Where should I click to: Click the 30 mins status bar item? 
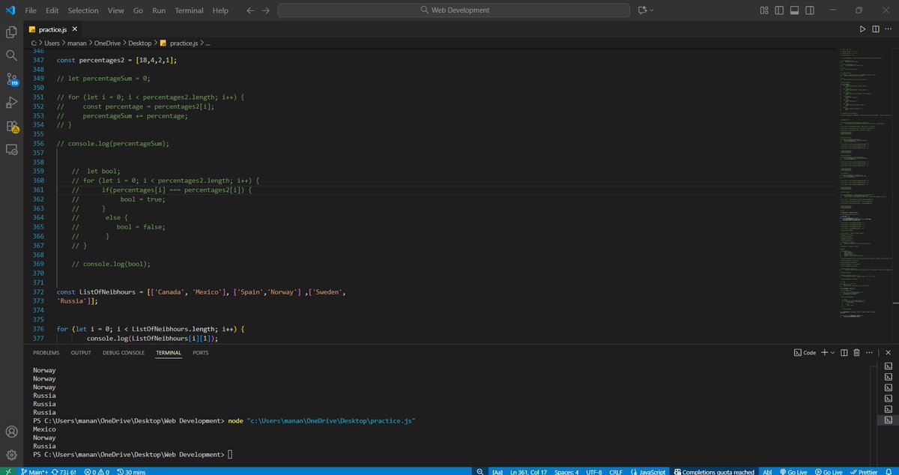tap(131, 471)
